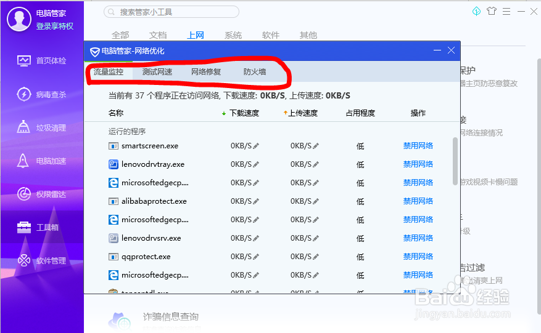Click the 搜索管家小工具 search field
Screen dimensions: 541x333
[171, 12]
